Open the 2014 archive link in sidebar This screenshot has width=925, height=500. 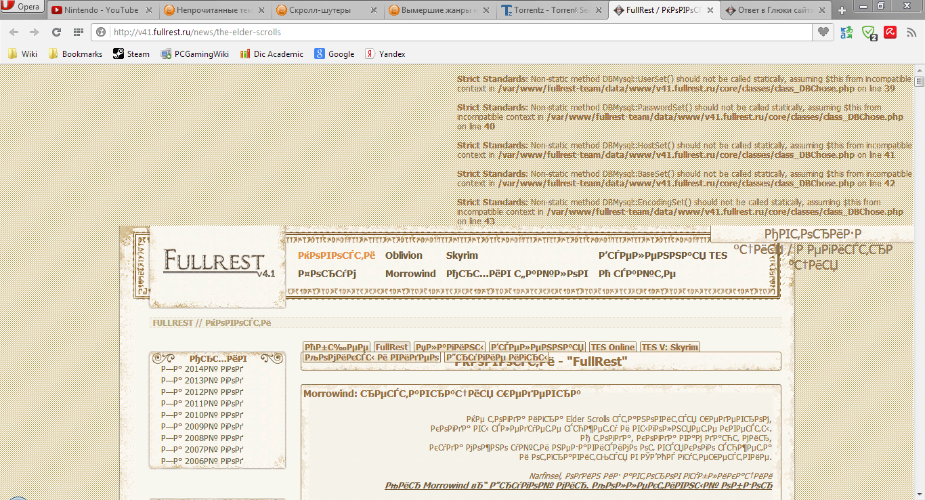click(x=202, y=369)
